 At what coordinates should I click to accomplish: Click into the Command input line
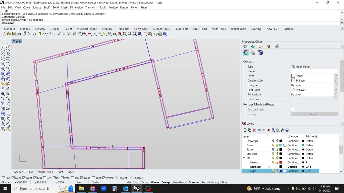[177, 23]
